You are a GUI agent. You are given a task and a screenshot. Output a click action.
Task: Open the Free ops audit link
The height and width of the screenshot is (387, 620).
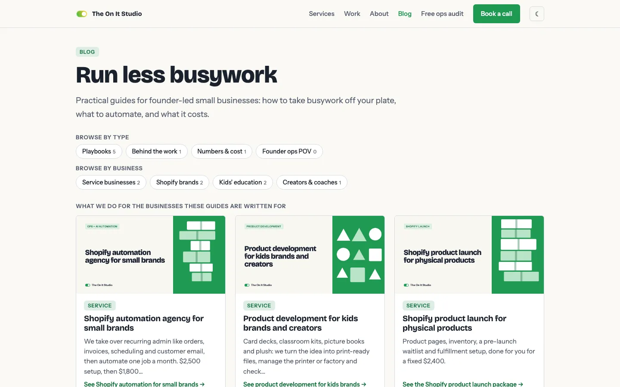click(442, 14)
